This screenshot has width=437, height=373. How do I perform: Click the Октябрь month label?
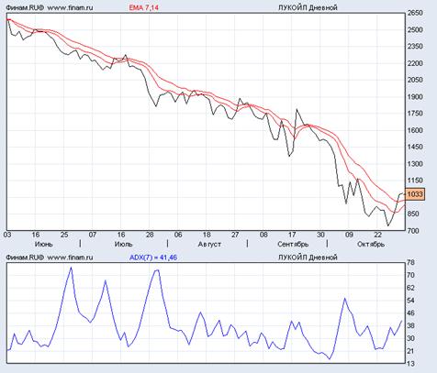(x=371, y=244)
